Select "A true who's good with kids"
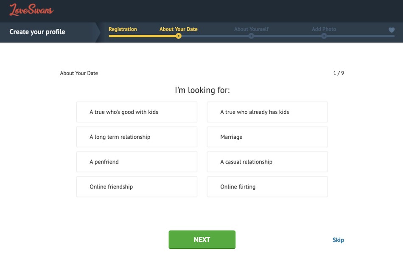The height and width of the screenshot is (259, 403). [137, 112]
